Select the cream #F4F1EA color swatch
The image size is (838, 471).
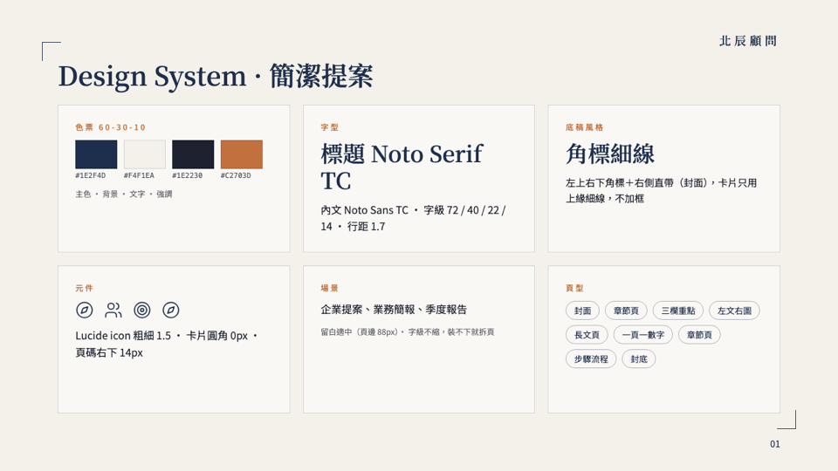[145, 154]
